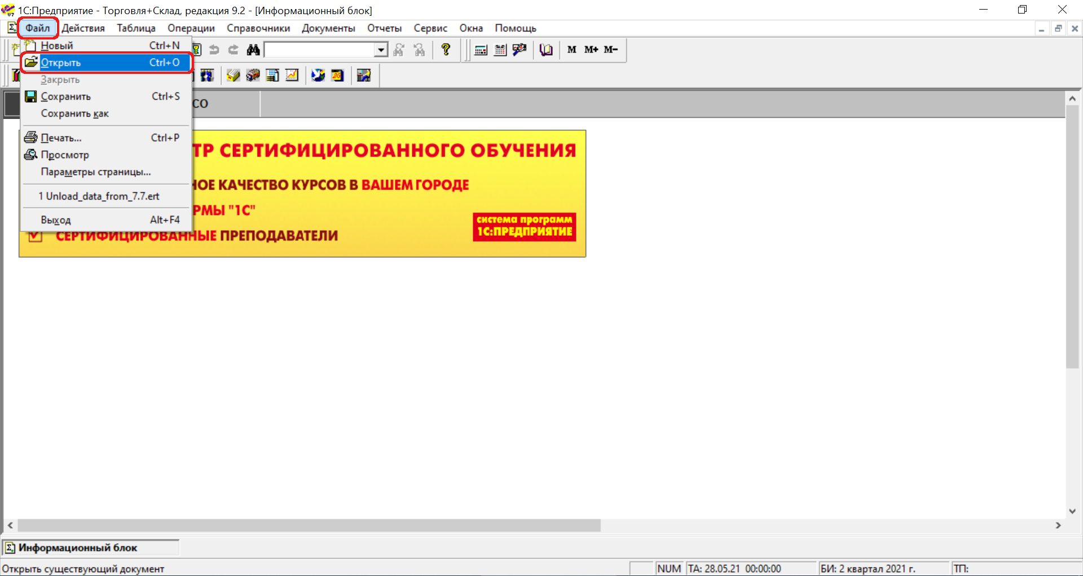This screenshot has height=576, width=1083.
Task: Click the inner document restore button
Action: click(x=1058, y=28)
